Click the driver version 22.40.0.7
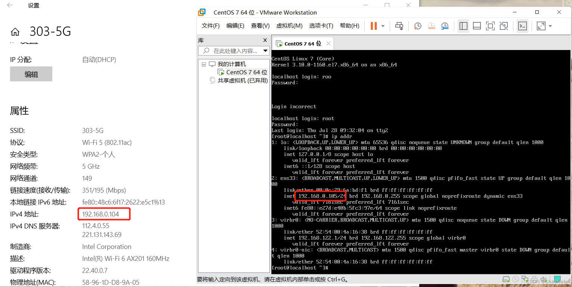This screenshot has height=287, width=572. coord(95,271)
